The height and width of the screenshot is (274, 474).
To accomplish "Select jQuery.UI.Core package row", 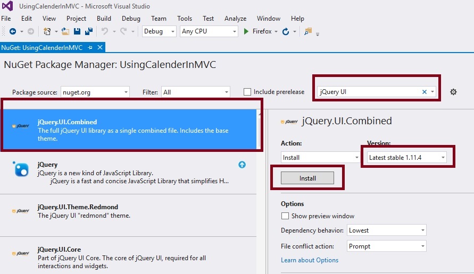I will pyautogui.click(x=128, y=255).
